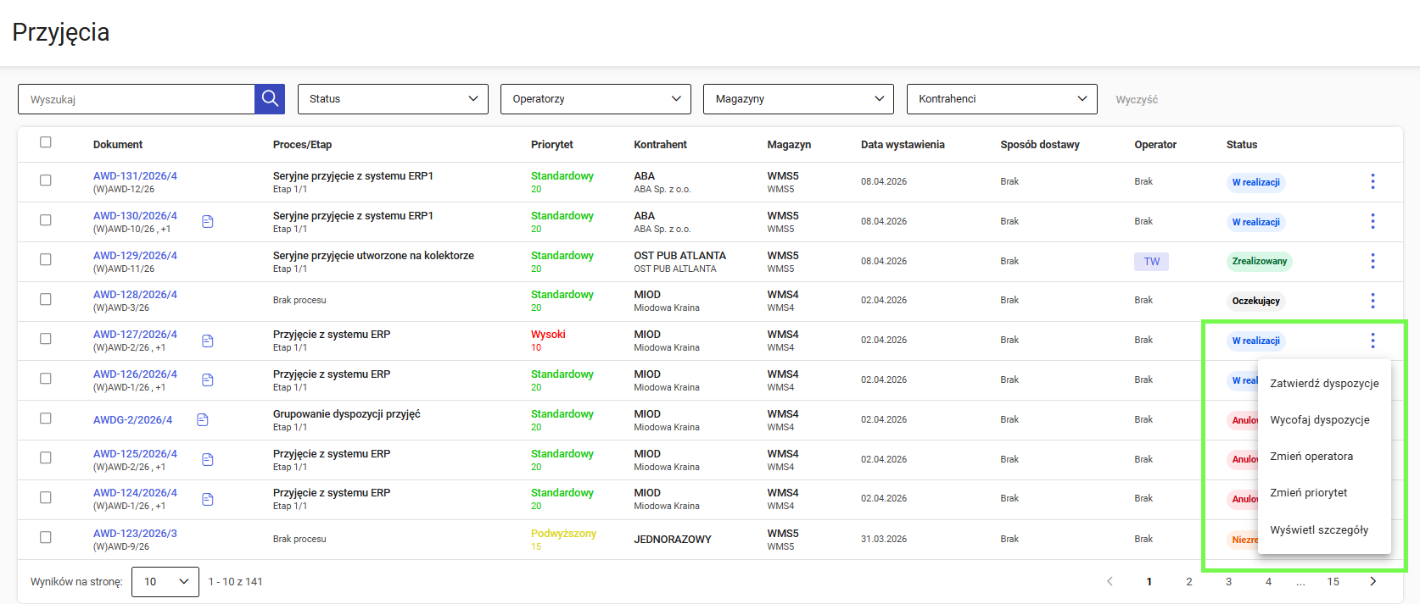Click the TW operator badge
1420x604 pixels.
point(1151,262)
